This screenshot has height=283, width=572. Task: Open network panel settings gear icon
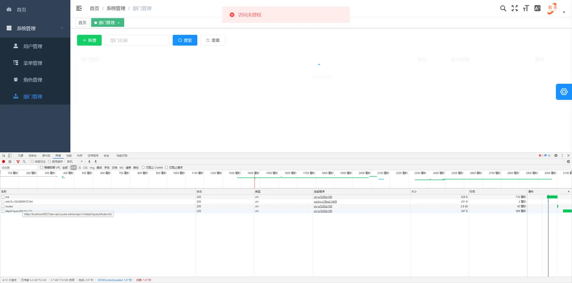point(568,162)
